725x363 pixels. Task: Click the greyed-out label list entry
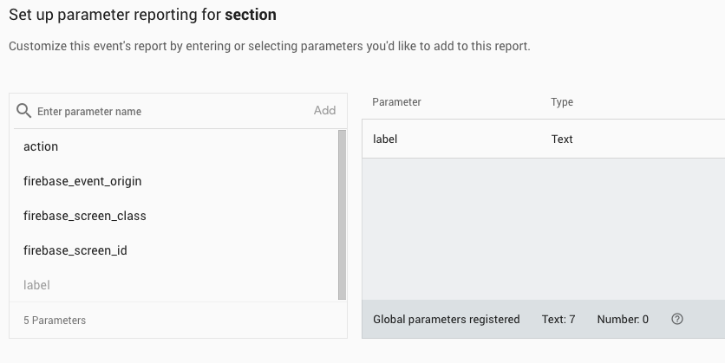[36, 285]
